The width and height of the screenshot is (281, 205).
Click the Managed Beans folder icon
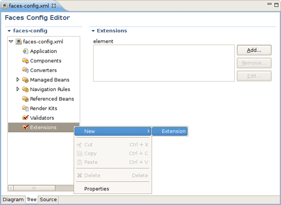pyautogui.click(x=25, y=80)
